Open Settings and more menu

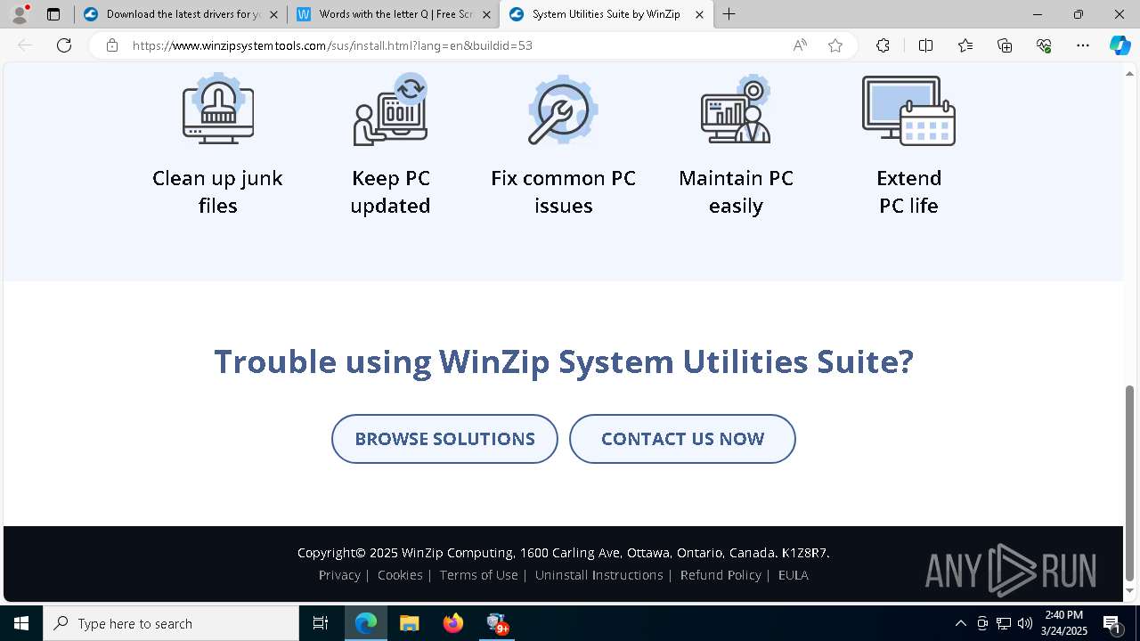(1083, 45)
